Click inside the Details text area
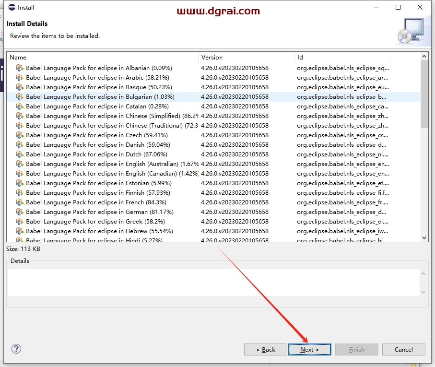This screenshot has width=435, height=367. coord(213,283)
